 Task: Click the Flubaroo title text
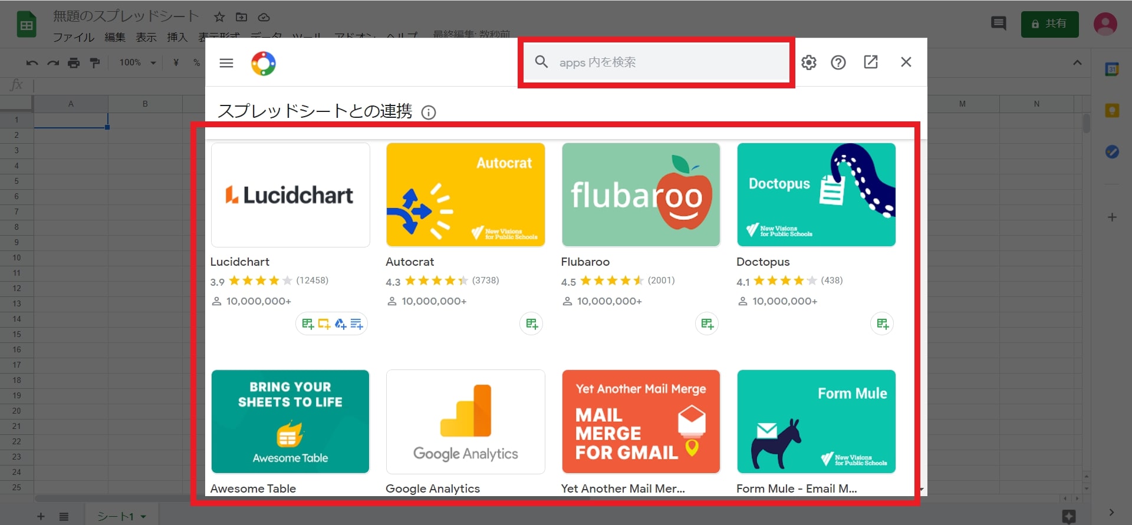[x=585, y=262]
